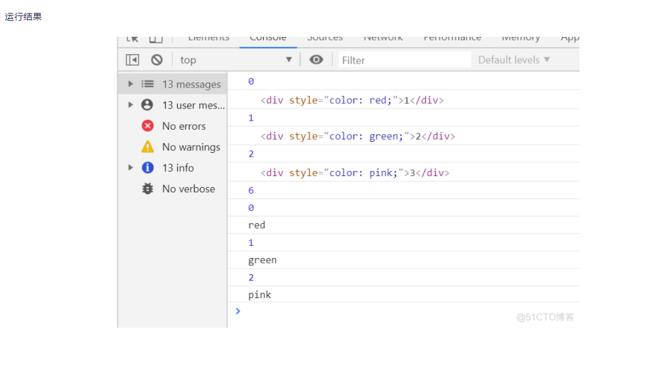Switch to the Network tab

pos(383,39)
